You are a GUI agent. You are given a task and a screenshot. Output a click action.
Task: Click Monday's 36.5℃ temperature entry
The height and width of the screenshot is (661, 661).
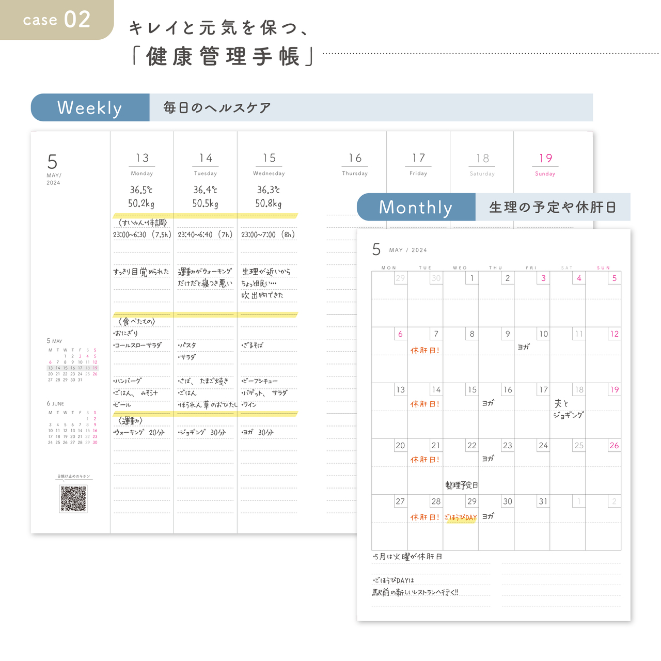click(141, 190)
